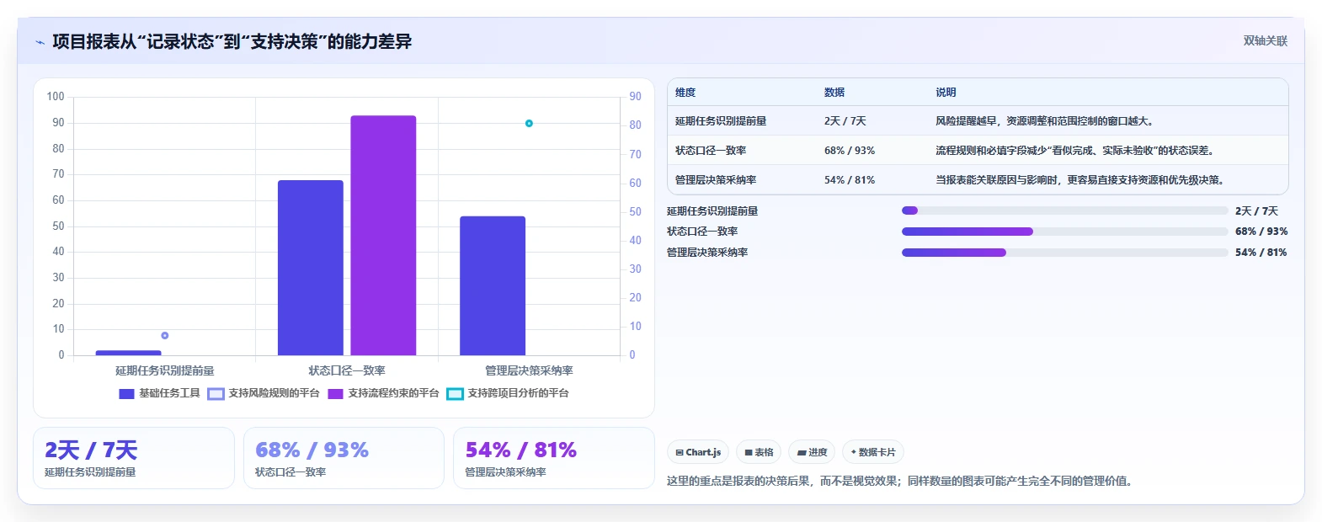Open the 2天 / 7天 stat card
1322x522 pixels.
[x=134, y=458]
